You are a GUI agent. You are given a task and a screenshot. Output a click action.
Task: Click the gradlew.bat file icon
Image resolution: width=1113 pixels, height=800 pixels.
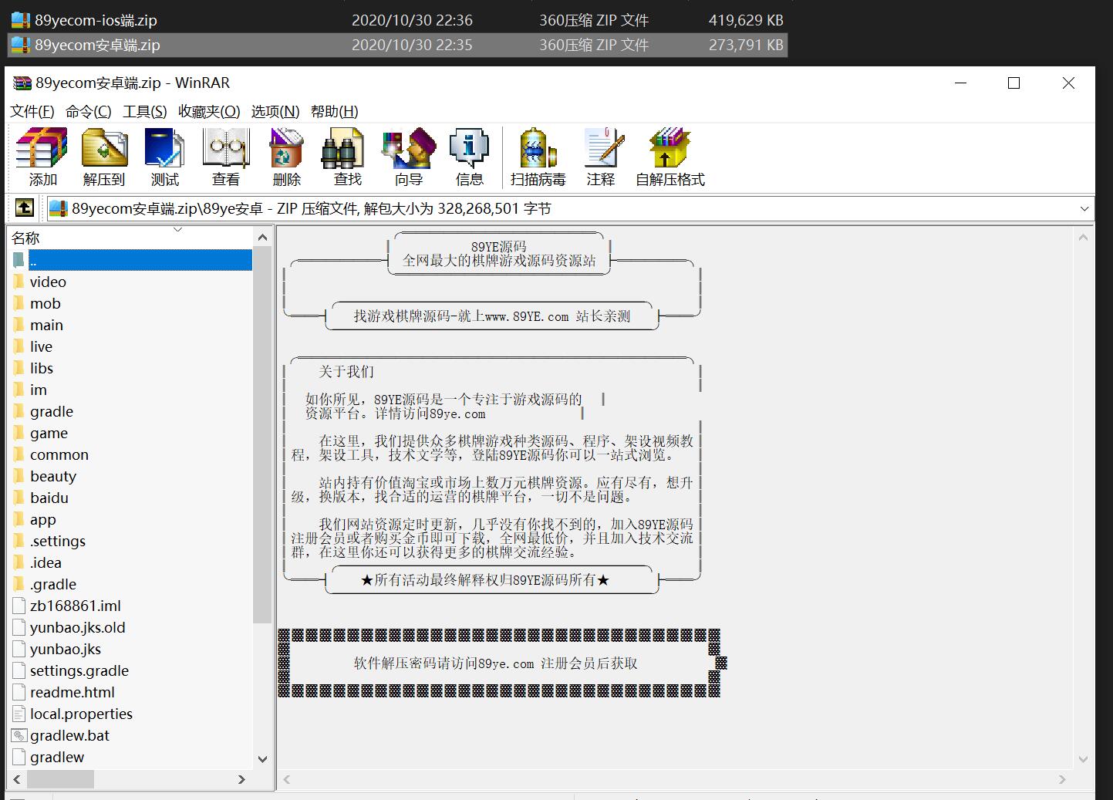coord(19,735)
